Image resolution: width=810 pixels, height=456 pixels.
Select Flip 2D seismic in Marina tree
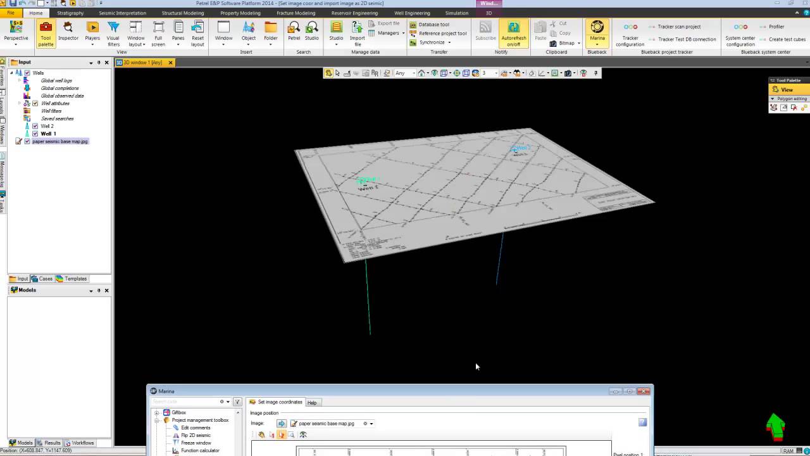tap(196, 435)
